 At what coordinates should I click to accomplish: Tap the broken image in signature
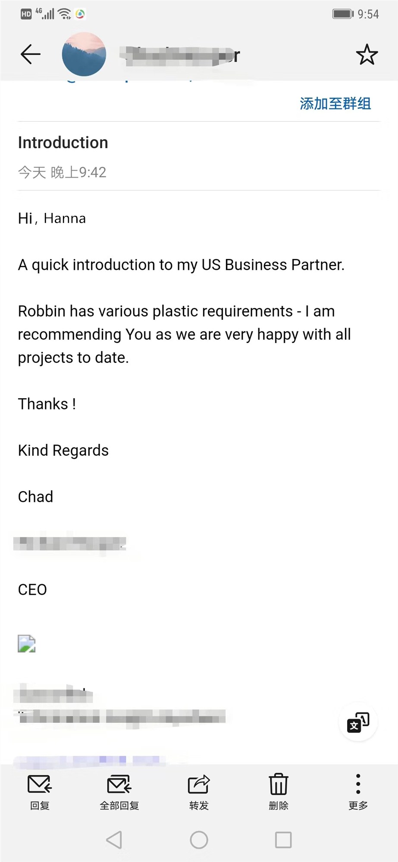tap(26, 643)
